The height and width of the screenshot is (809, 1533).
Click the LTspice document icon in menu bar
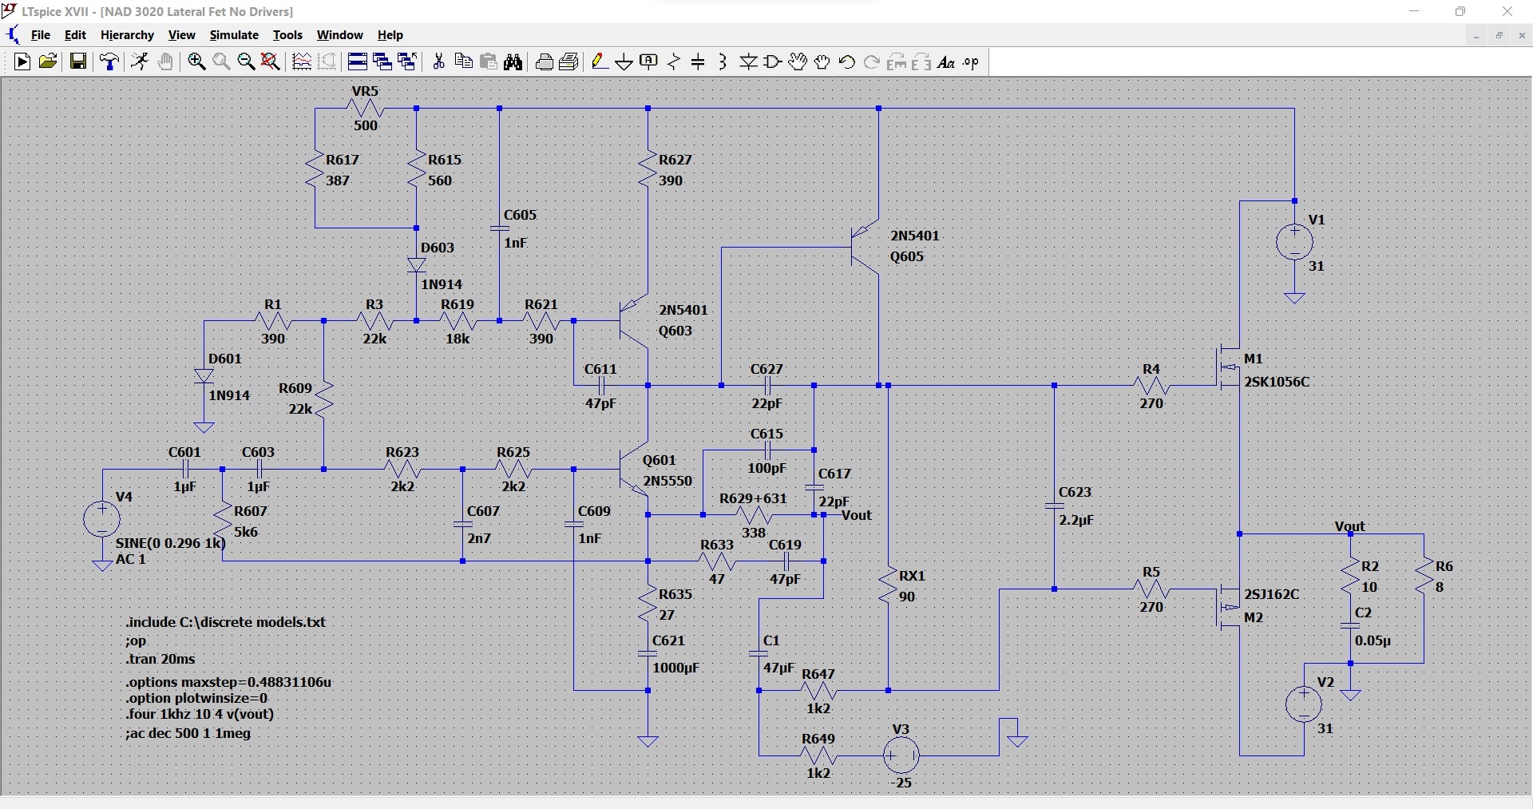coord(14,35)
